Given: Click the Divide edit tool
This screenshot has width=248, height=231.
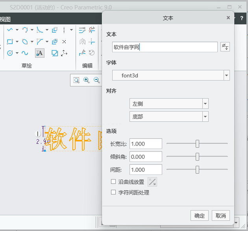Looking at the screenshot, I should click(82, 53).
